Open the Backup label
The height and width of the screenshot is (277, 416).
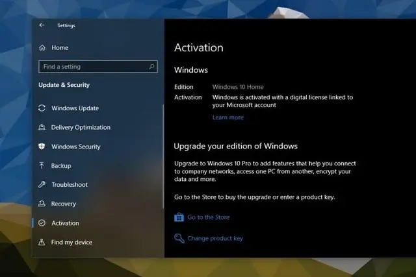tap(61, 166)
